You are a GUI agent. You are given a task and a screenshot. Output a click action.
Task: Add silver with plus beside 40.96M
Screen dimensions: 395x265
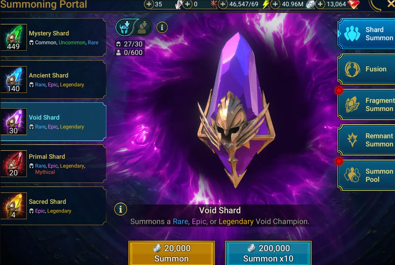276,5
